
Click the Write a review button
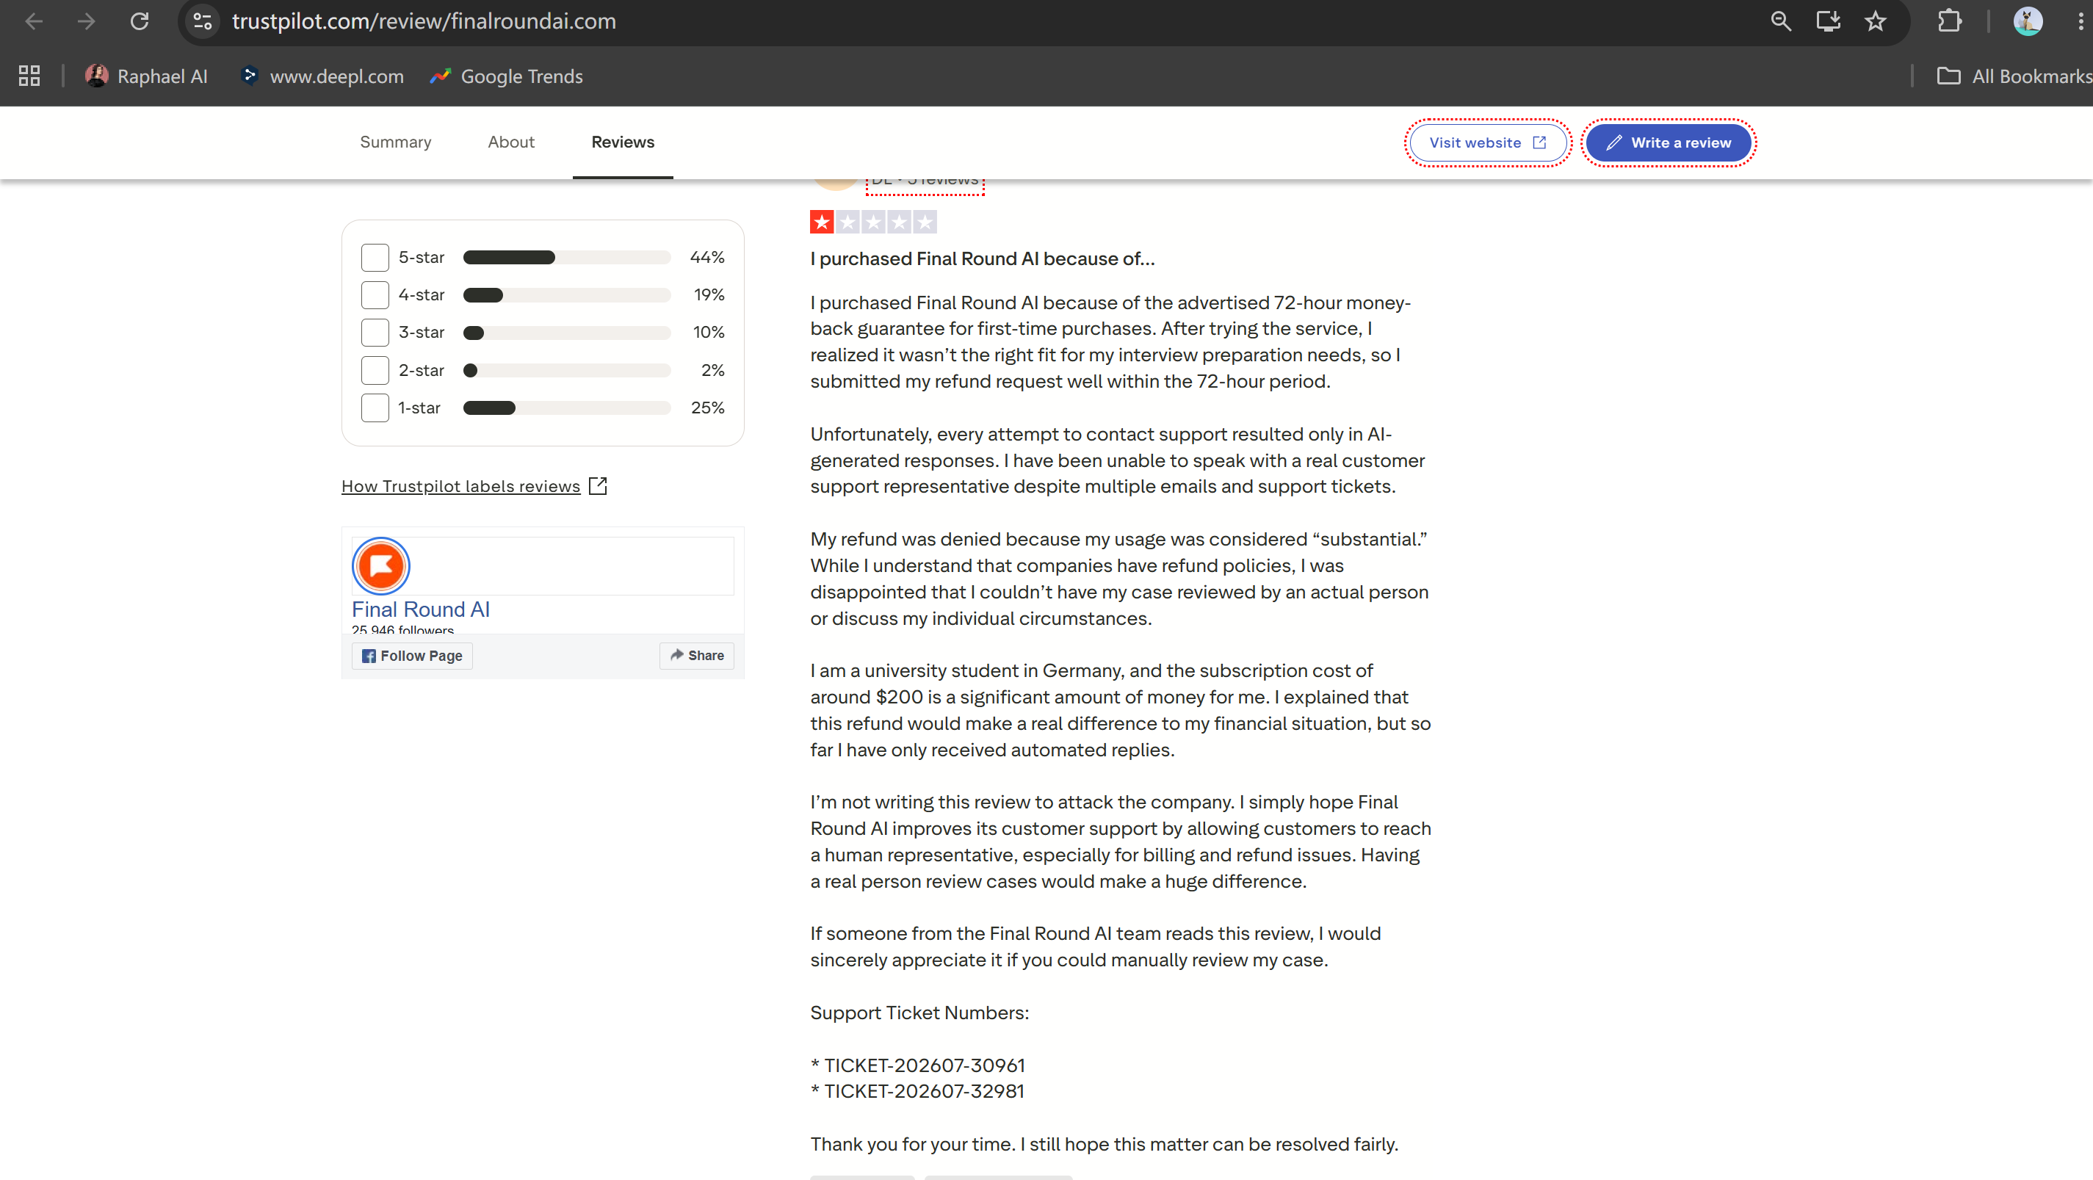[1668, 143]
